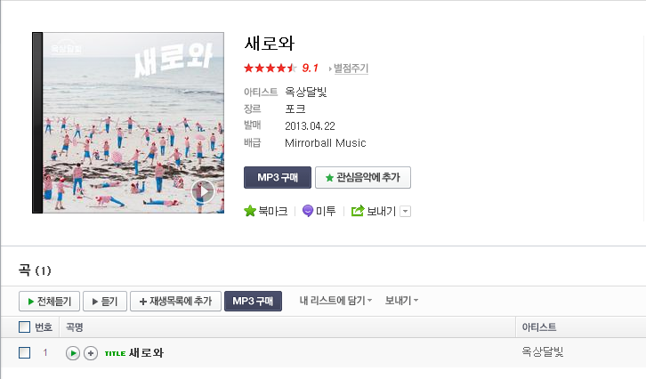
Task: Open the 내 리스트에 담기 dropdown
Action: click(335, 301)
